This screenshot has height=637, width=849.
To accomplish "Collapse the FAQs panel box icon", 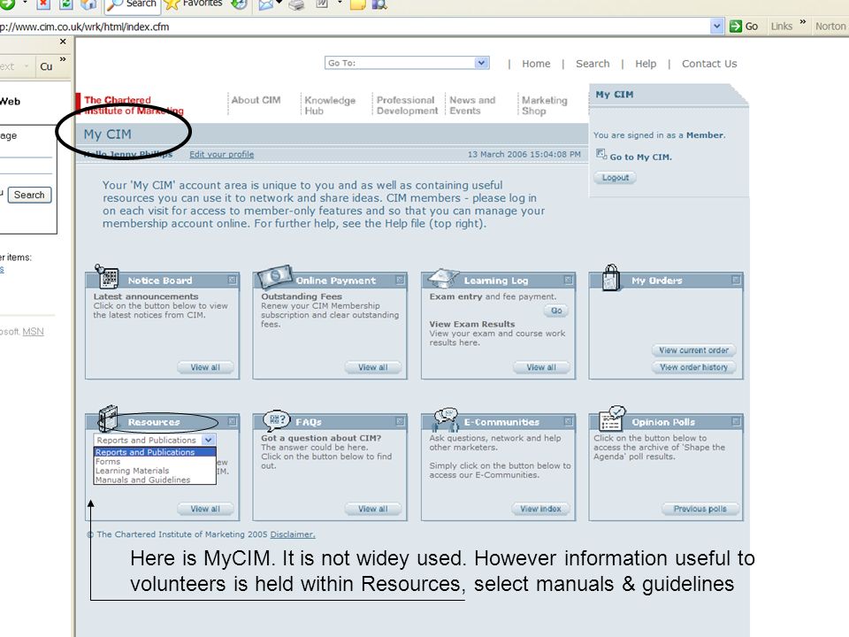I will (x=400, y=421).
